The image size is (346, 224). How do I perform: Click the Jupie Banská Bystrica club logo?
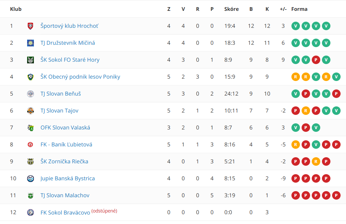30,178
